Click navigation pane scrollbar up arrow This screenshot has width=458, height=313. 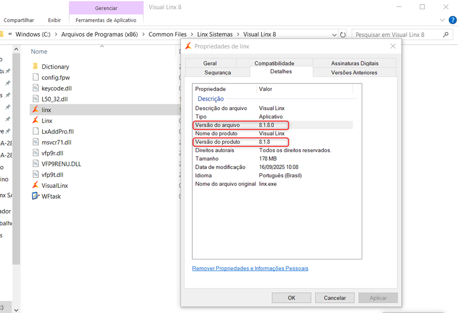click(x=17, y=50)
